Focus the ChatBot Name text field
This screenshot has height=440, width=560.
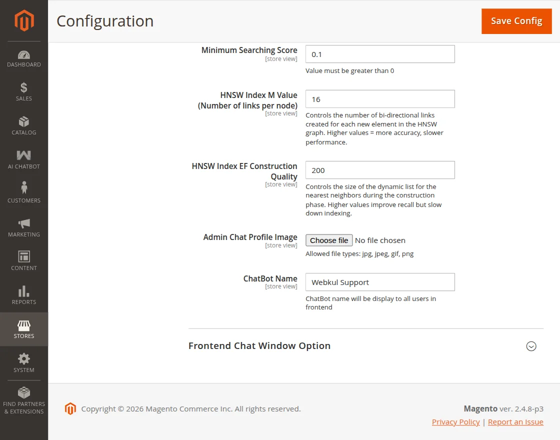(380, 282)
